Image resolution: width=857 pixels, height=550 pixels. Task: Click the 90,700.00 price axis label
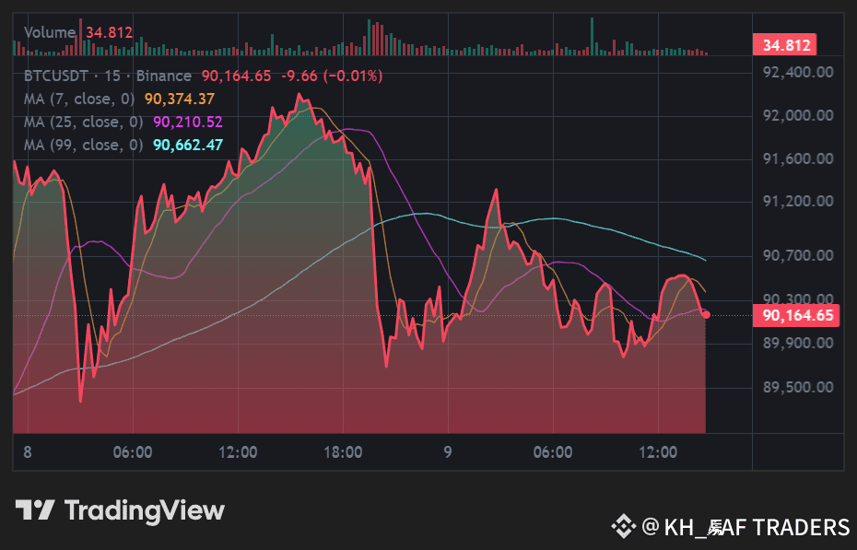coord(798,255)
